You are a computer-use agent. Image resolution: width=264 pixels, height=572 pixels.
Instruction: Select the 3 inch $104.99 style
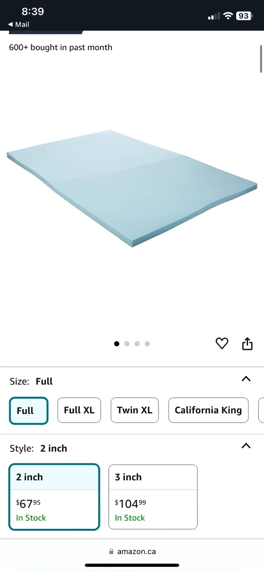pos(153,497)
